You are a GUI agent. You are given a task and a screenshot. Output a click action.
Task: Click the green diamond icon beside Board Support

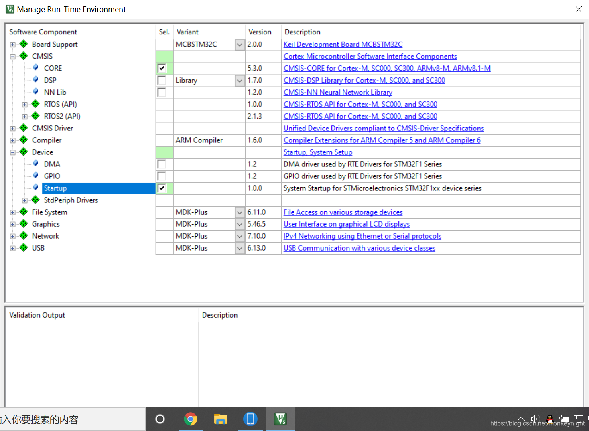tap(24, 44)
